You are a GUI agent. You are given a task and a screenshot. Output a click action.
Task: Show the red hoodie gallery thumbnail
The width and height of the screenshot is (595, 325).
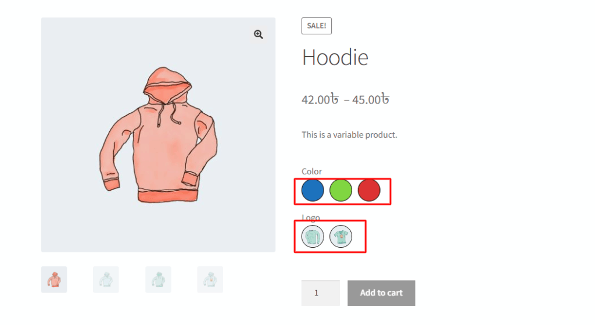tap(54, 280)
